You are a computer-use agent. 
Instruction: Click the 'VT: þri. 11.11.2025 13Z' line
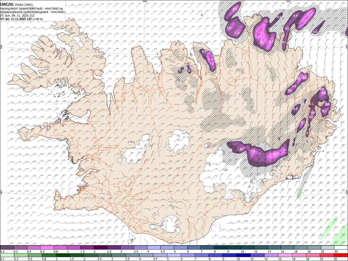[16, 19]
